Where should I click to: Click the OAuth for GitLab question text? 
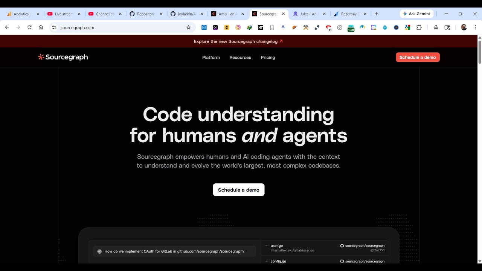[174, 251]
